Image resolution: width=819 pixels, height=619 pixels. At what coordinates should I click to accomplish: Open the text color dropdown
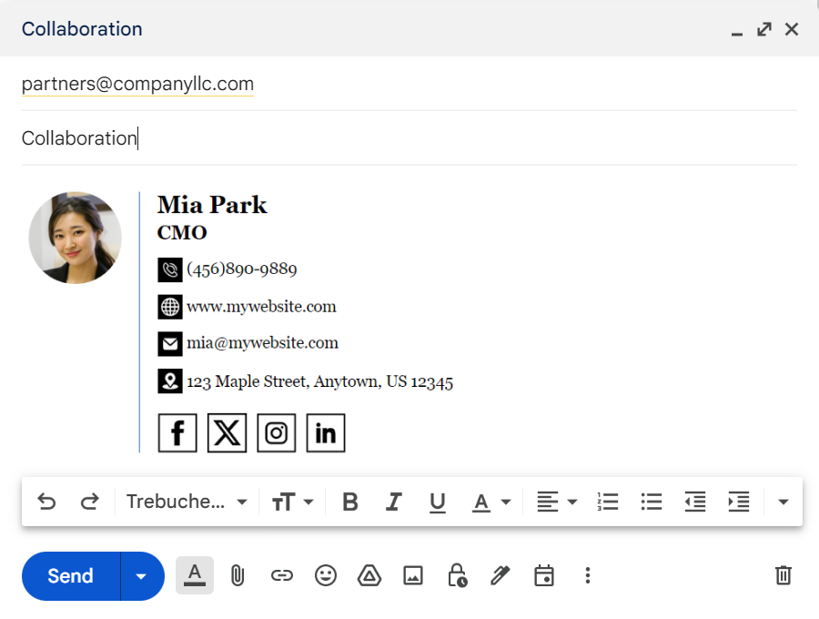(x=491, y=502)
